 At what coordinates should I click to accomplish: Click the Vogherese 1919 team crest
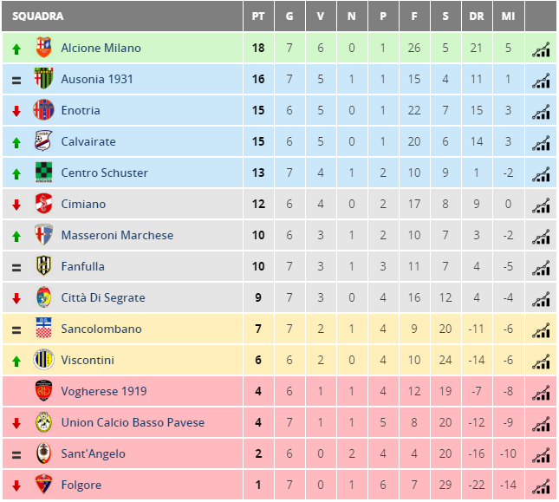pos(43,391)
